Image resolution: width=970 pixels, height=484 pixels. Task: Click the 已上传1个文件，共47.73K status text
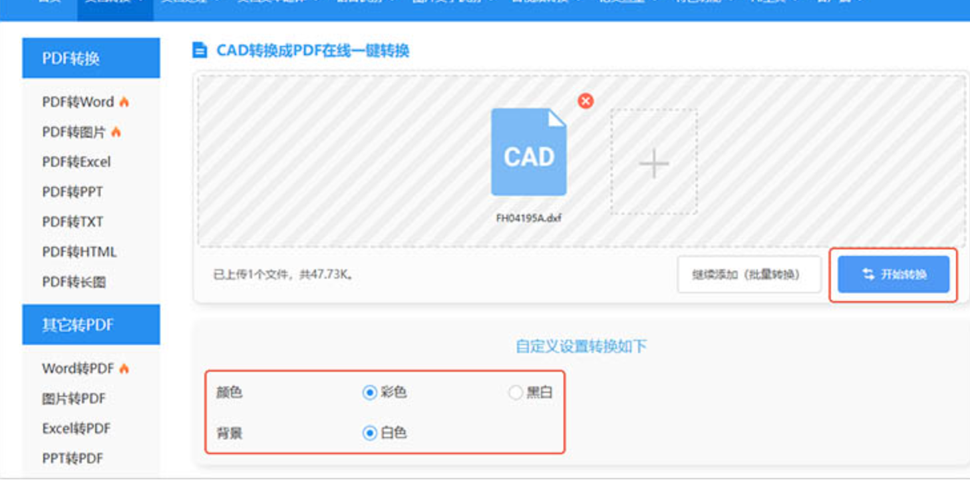tap(283, 274)
